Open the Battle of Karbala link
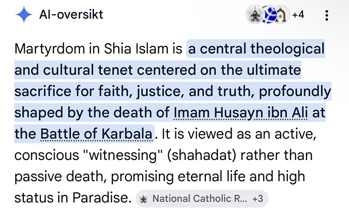 click(96, 134)
